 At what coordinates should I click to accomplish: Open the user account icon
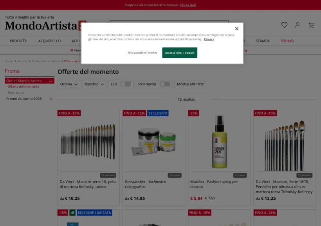298,25
